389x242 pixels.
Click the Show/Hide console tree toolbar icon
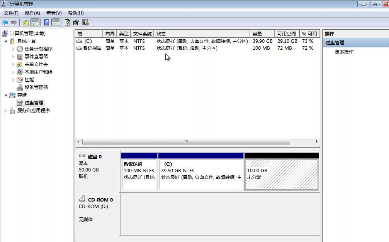click(35, 22)
